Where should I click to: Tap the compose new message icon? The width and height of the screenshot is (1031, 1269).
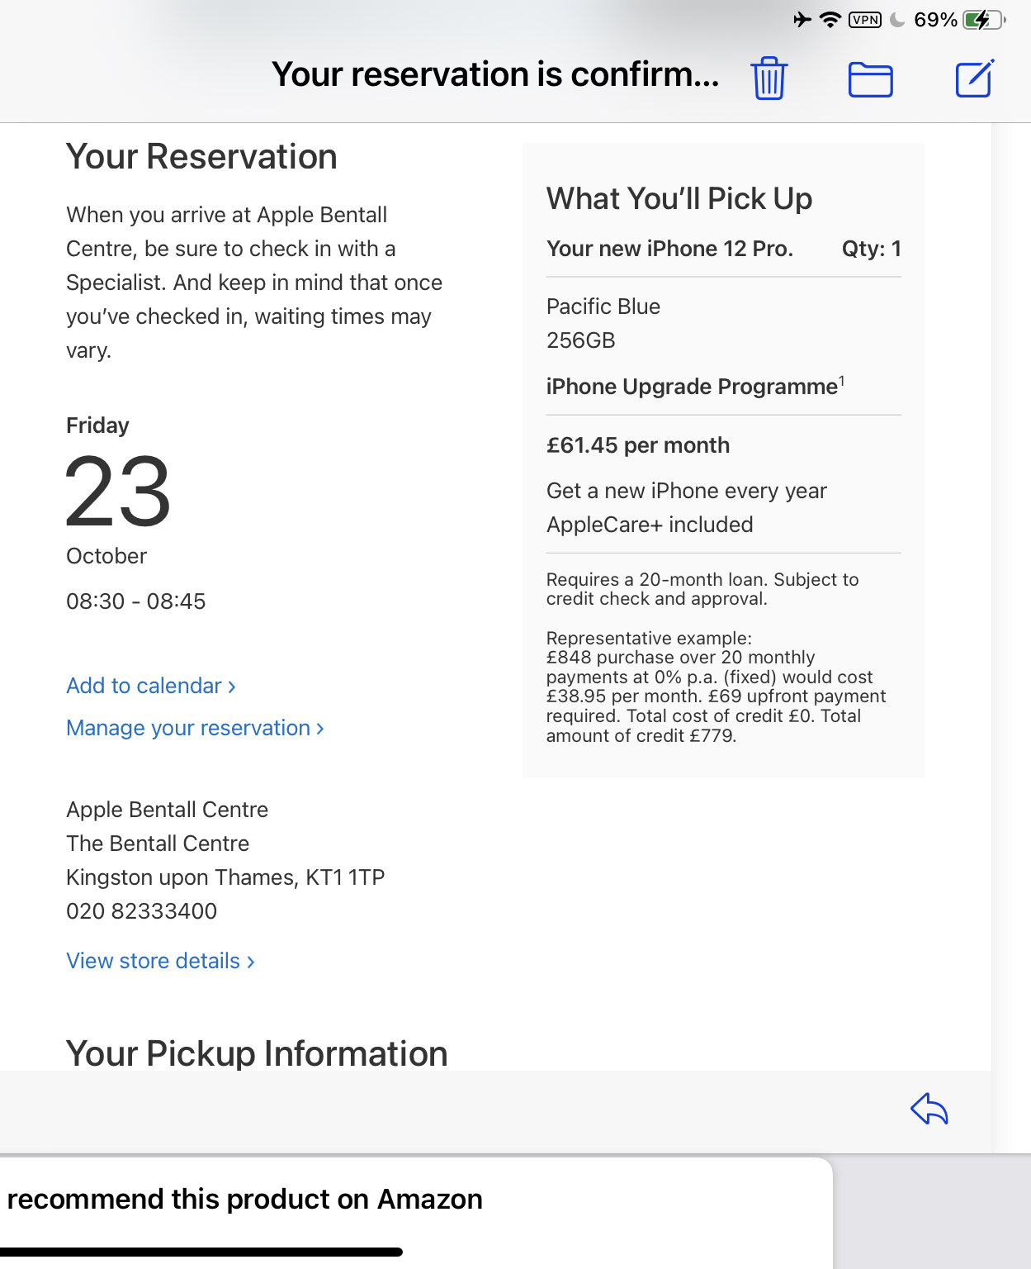point(975,78)
